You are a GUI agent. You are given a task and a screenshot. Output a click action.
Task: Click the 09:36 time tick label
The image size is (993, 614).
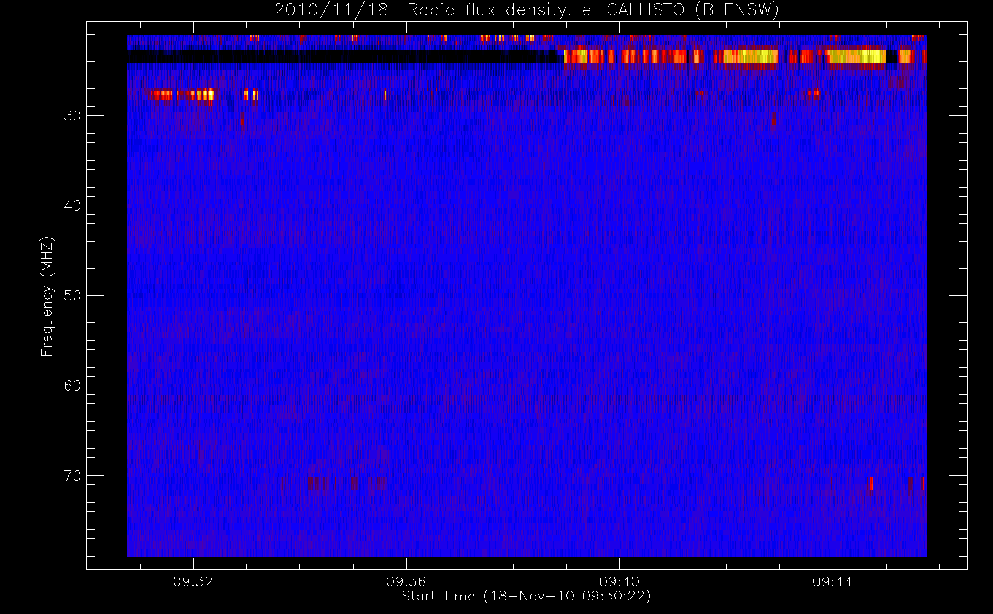click(406, 581)
